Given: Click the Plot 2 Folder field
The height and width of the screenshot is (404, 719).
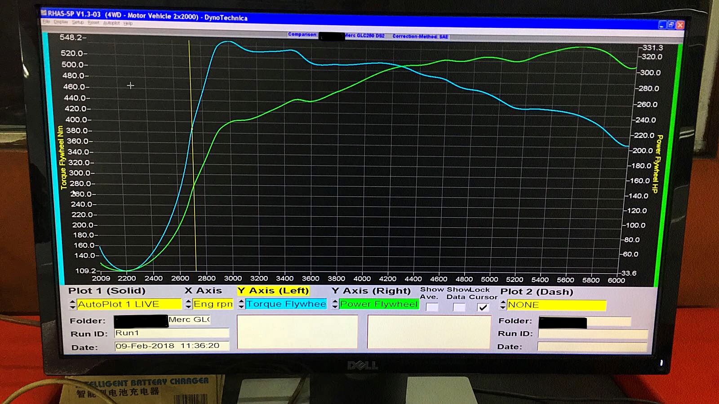Looking at the screenshot, I should click(585, 322).
